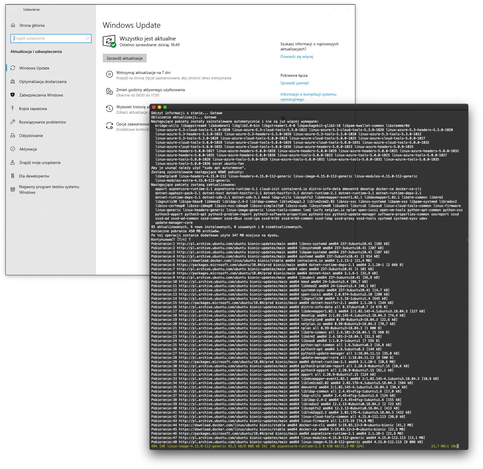The height and width of the screenshot is (469, 483).
Task: Click the Aktywacja checkmark circle icon
Action: point(13,149)
